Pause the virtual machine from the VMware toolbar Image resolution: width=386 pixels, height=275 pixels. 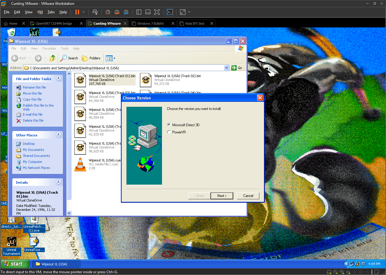tap(77, 12)
